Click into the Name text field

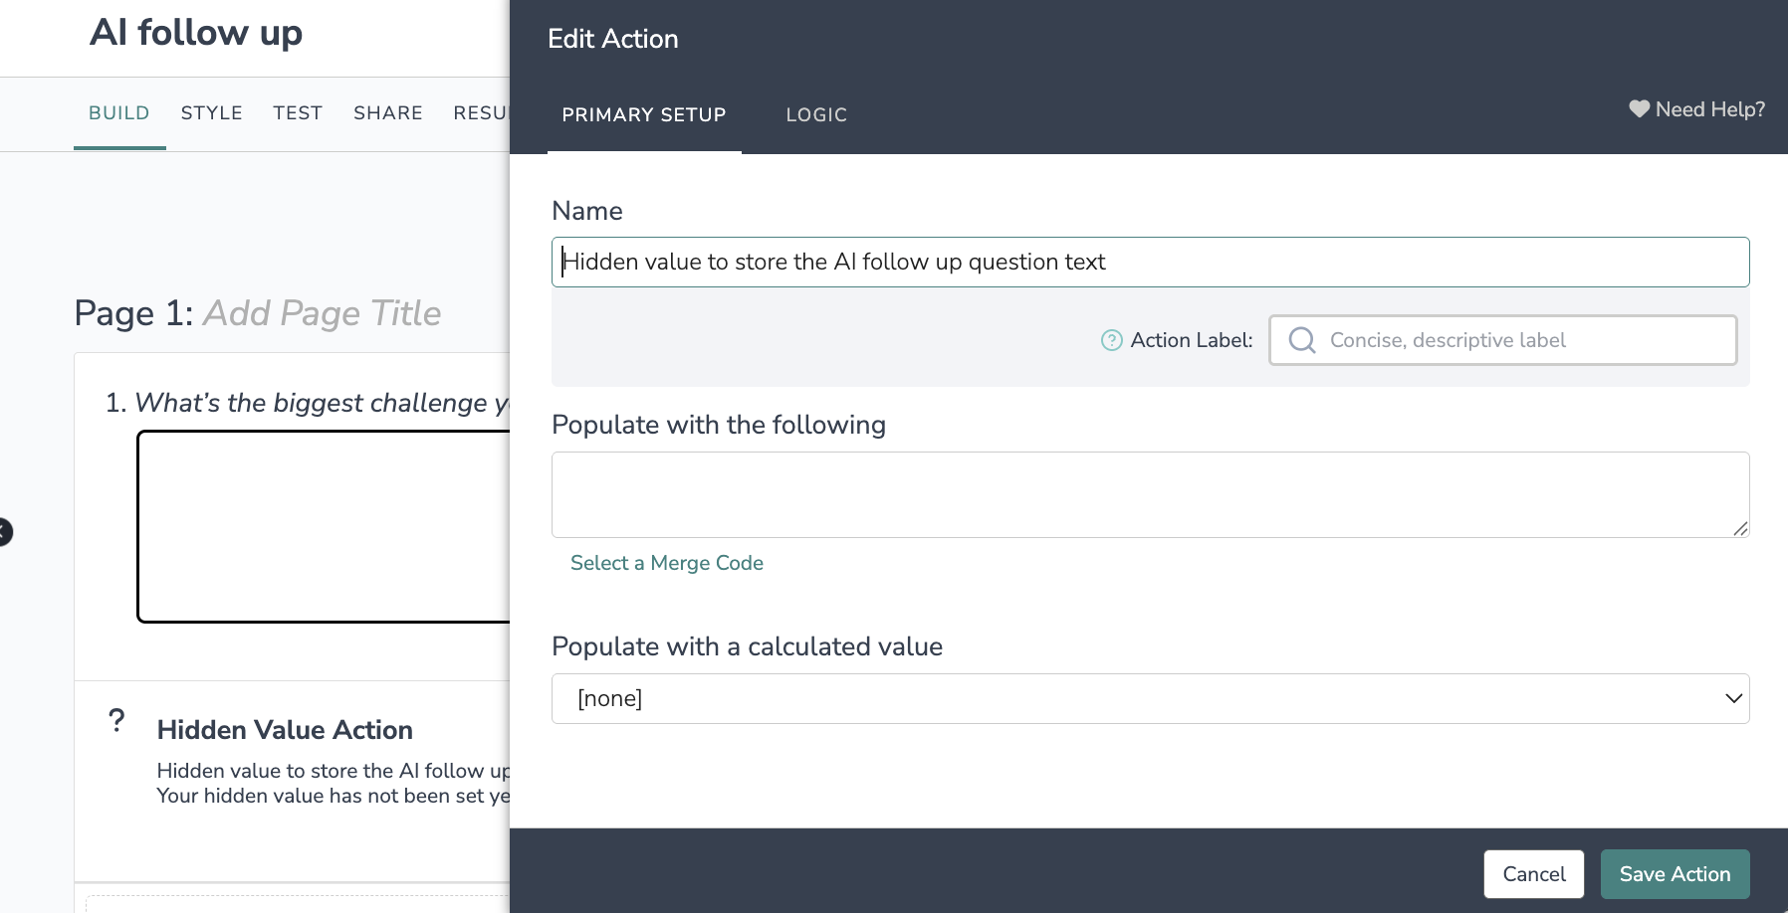pyautogui.click(x=1150, y=262)
